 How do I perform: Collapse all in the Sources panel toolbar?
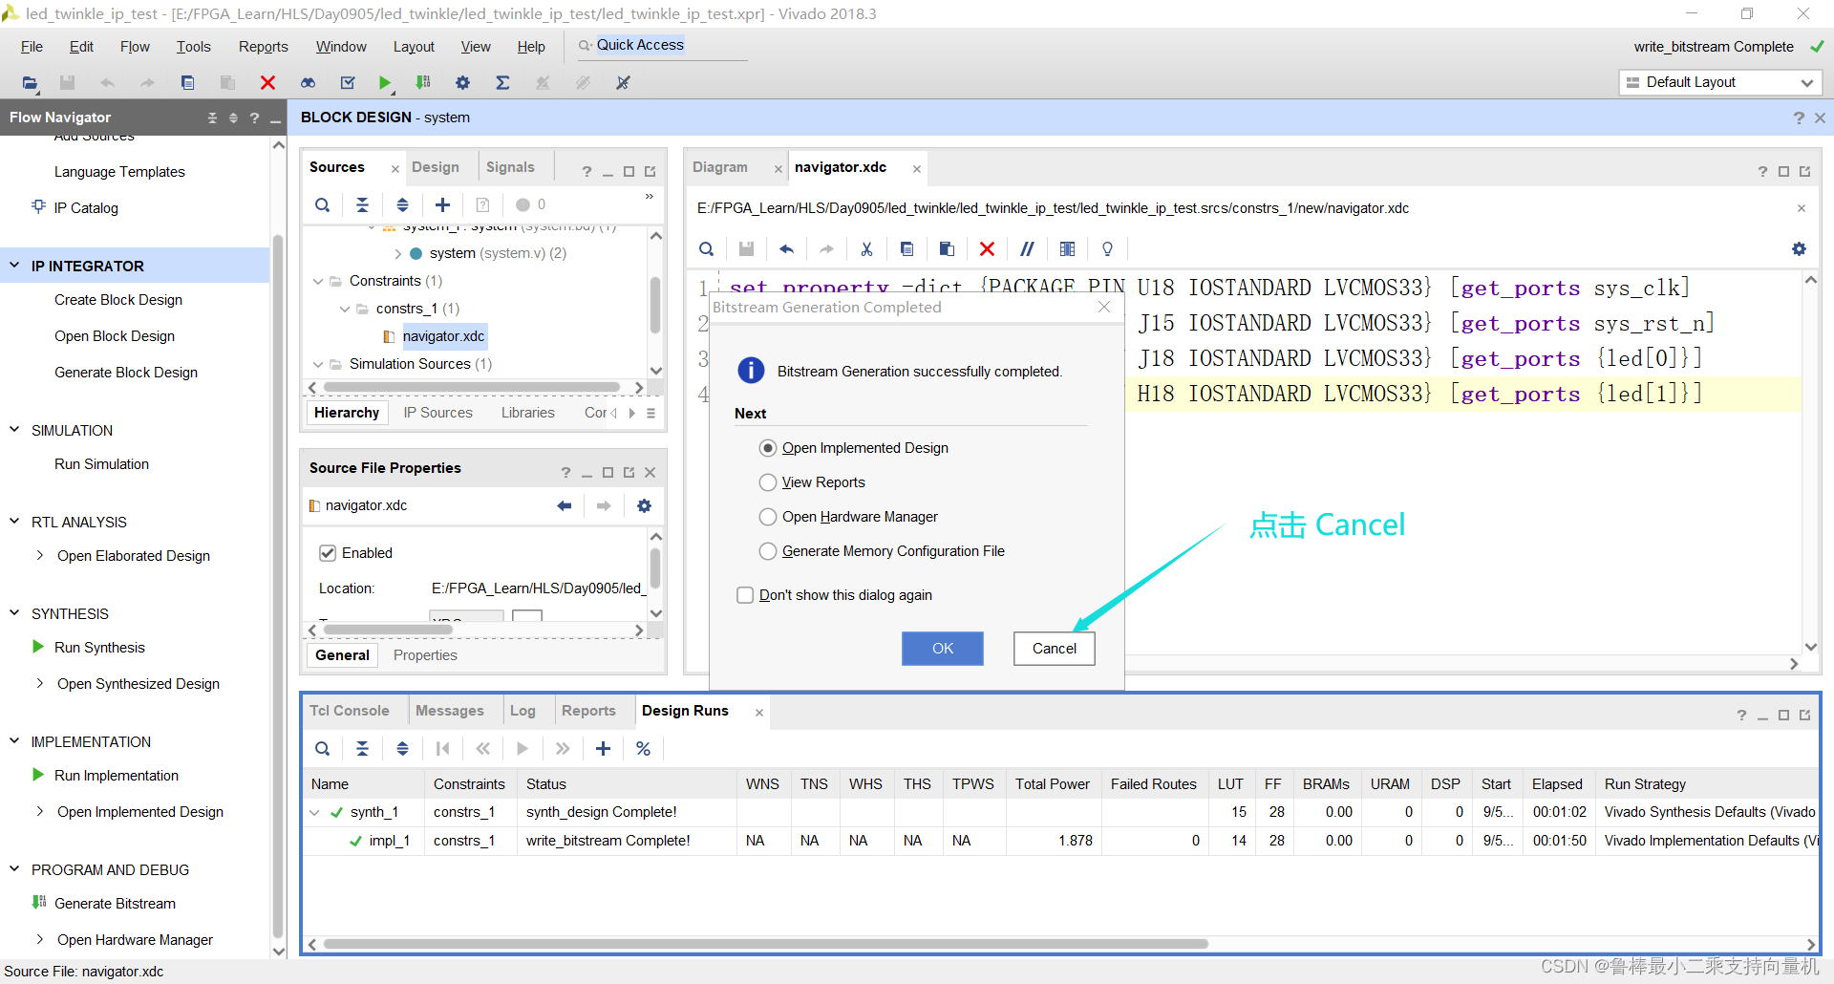click(362, 204)
